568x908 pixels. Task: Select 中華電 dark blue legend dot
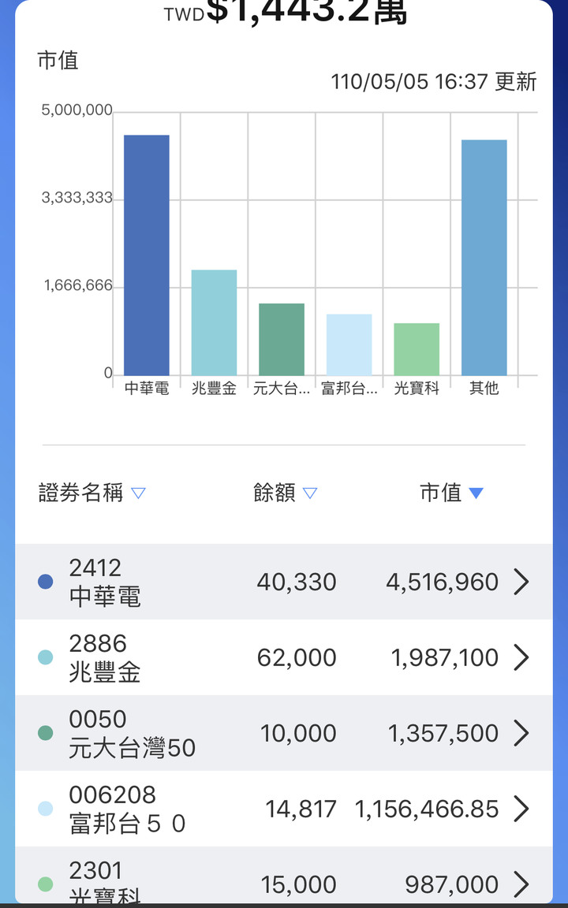(45, 582)
